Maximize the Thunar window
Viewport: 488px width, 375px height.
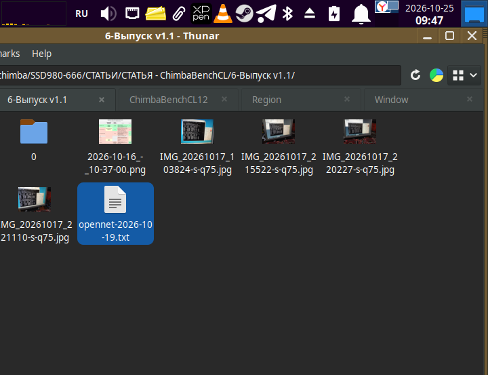coord(449,36)
